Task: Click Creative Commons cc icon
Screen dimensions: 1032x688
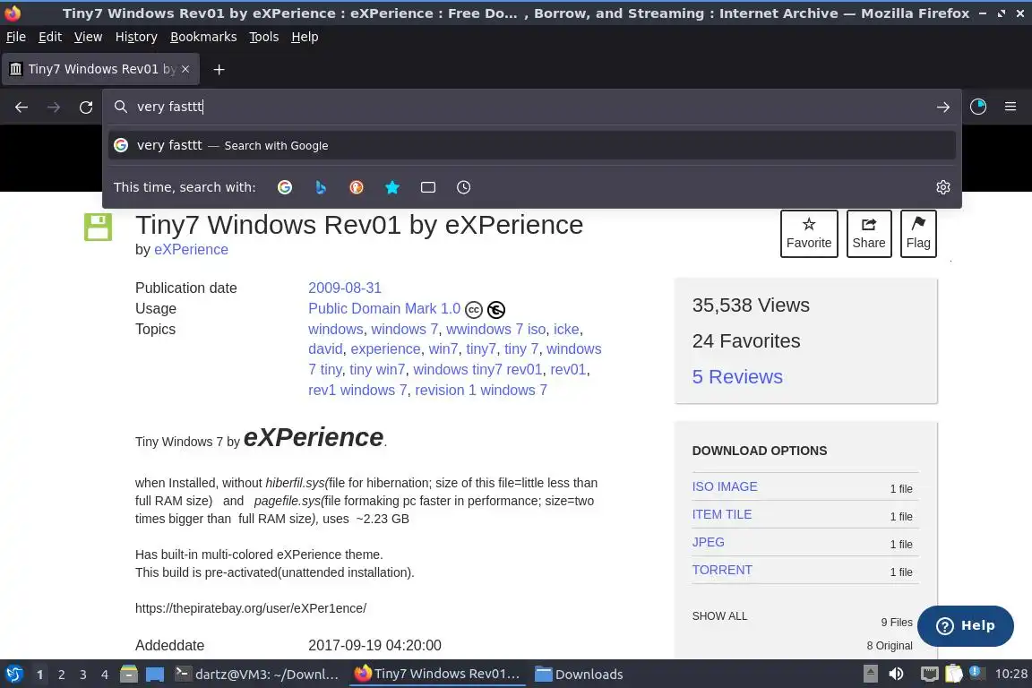Action: [474, 309]
